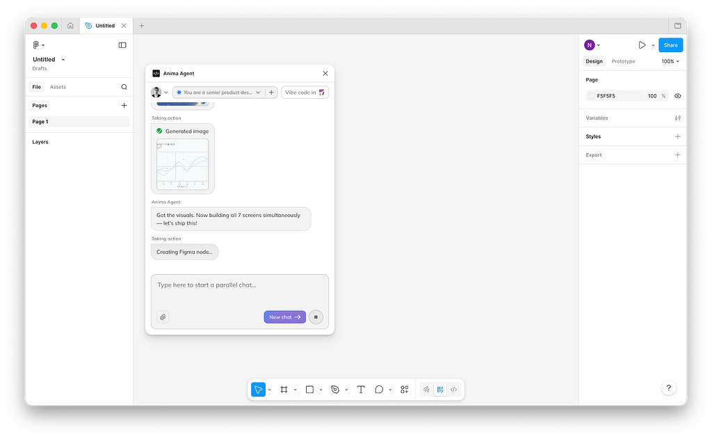
Task: Select the Comment tool
Action: (x=379, y=390)
